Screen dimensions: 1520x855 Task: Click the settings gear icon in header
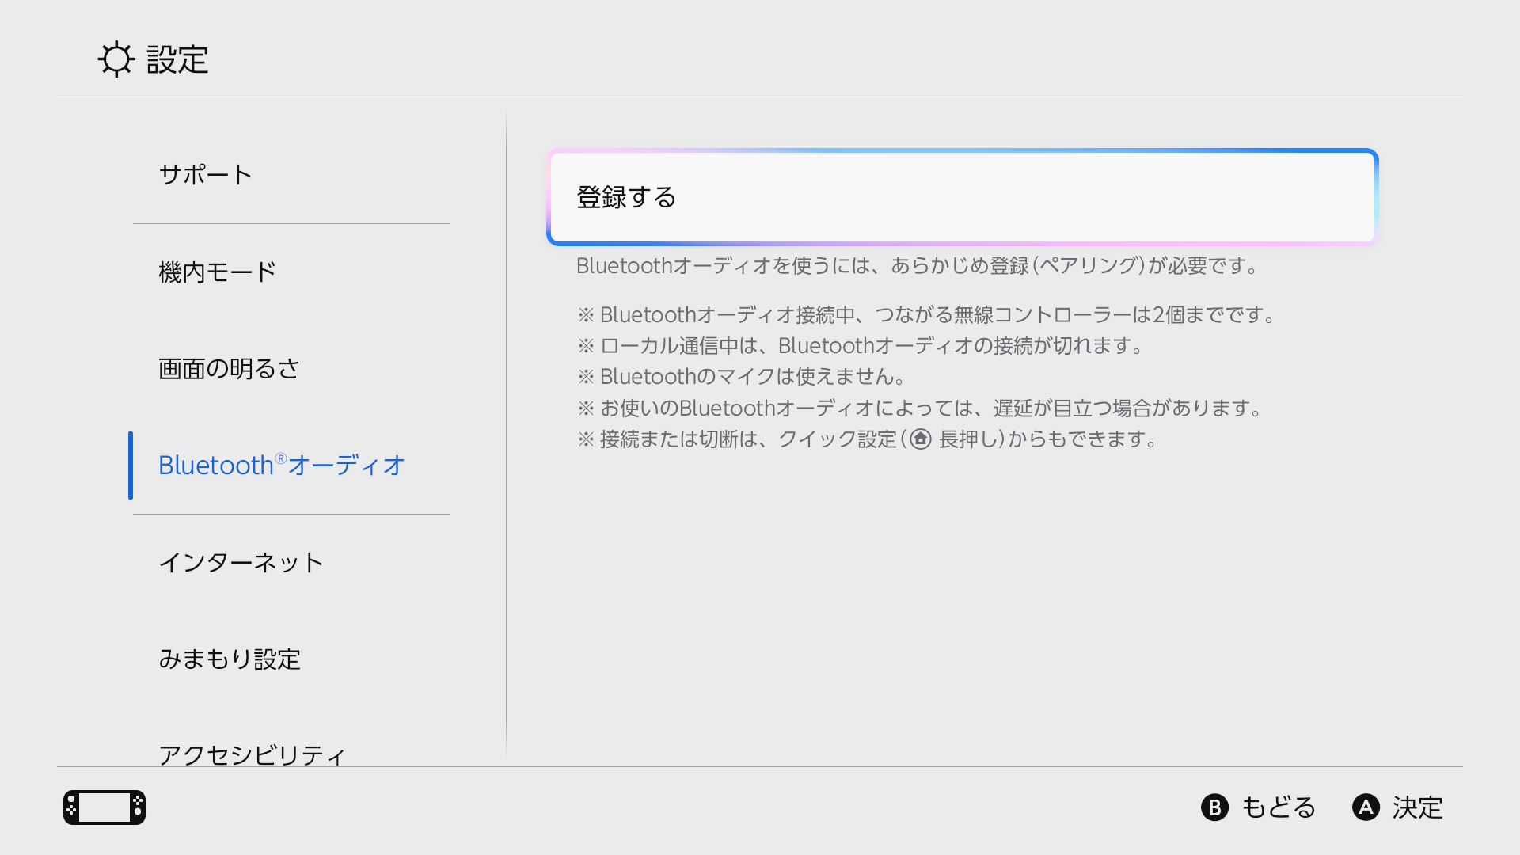tap(116, 59)
